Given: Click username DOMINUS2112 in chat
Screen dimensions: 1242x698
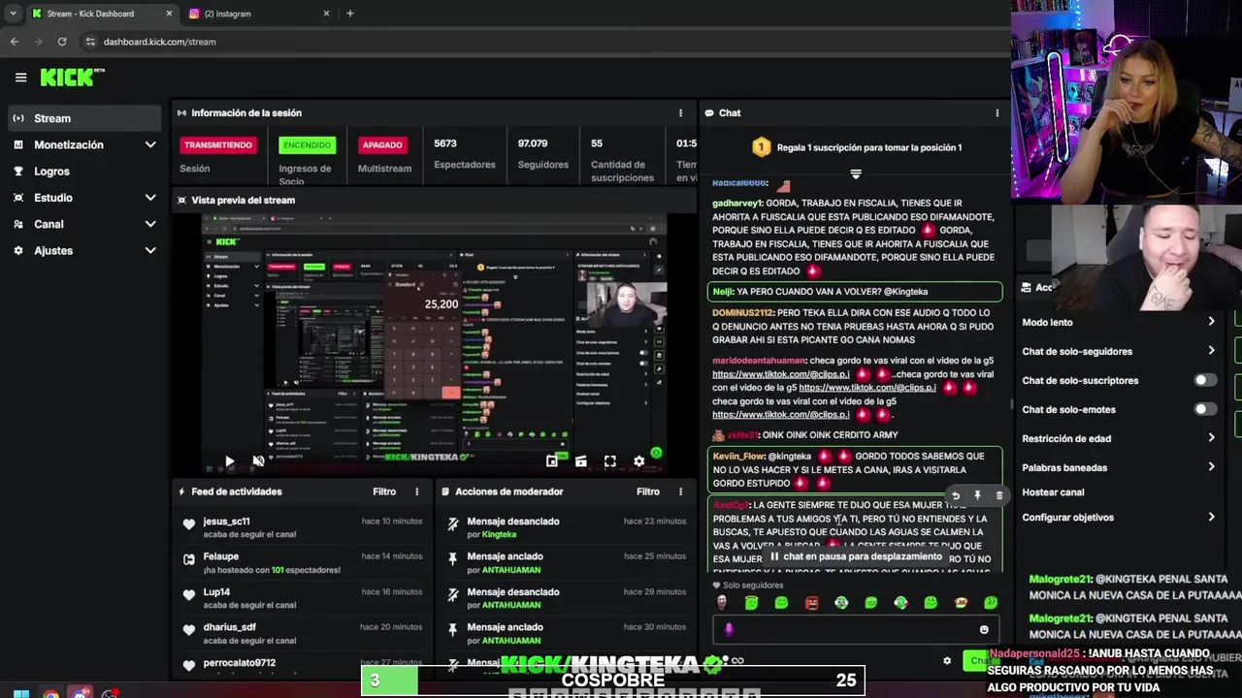Looking at the screenshot, I should (742, 313).
